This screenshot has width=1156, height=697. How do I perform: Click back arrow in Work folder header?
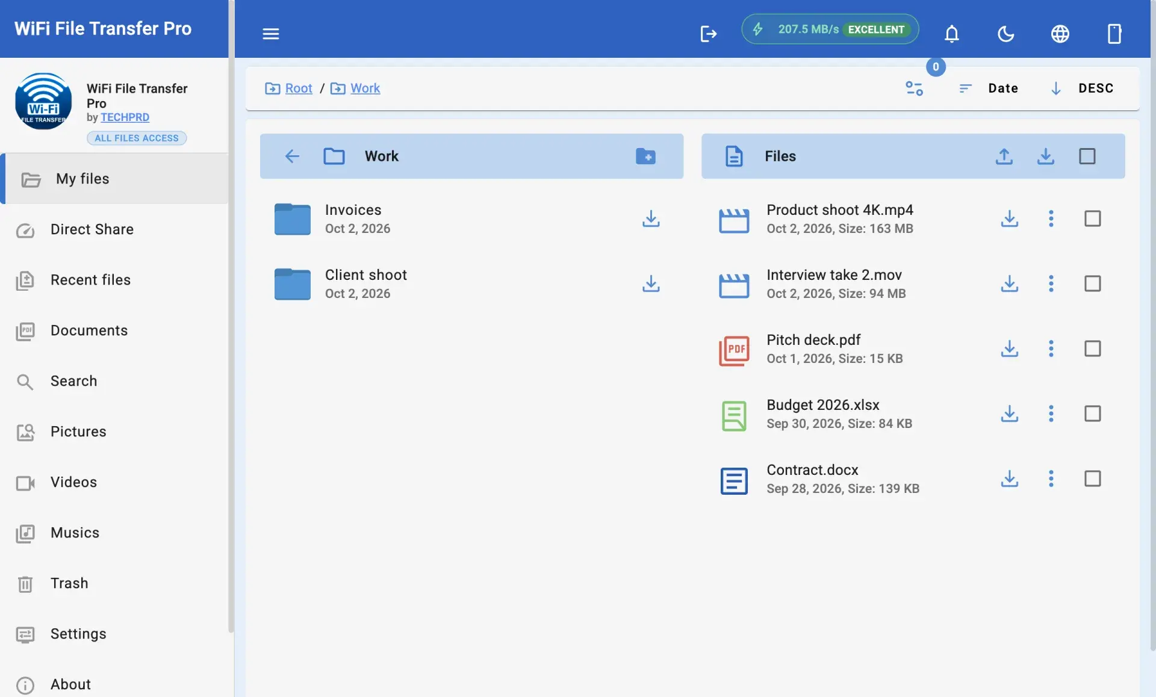(x=292, y=156)
